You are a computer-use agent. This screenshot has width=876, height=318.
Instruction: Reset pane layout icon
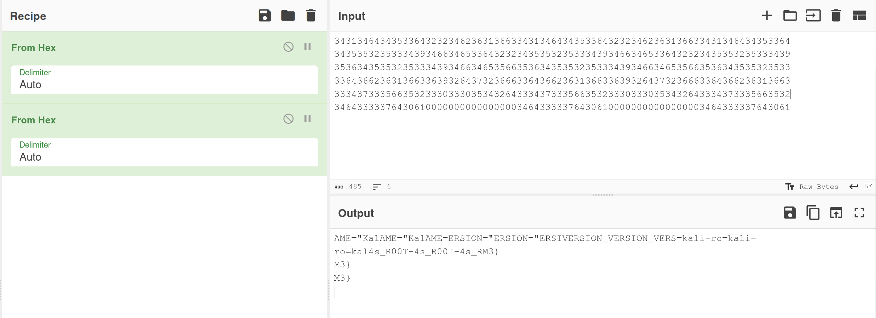point(859,16)
